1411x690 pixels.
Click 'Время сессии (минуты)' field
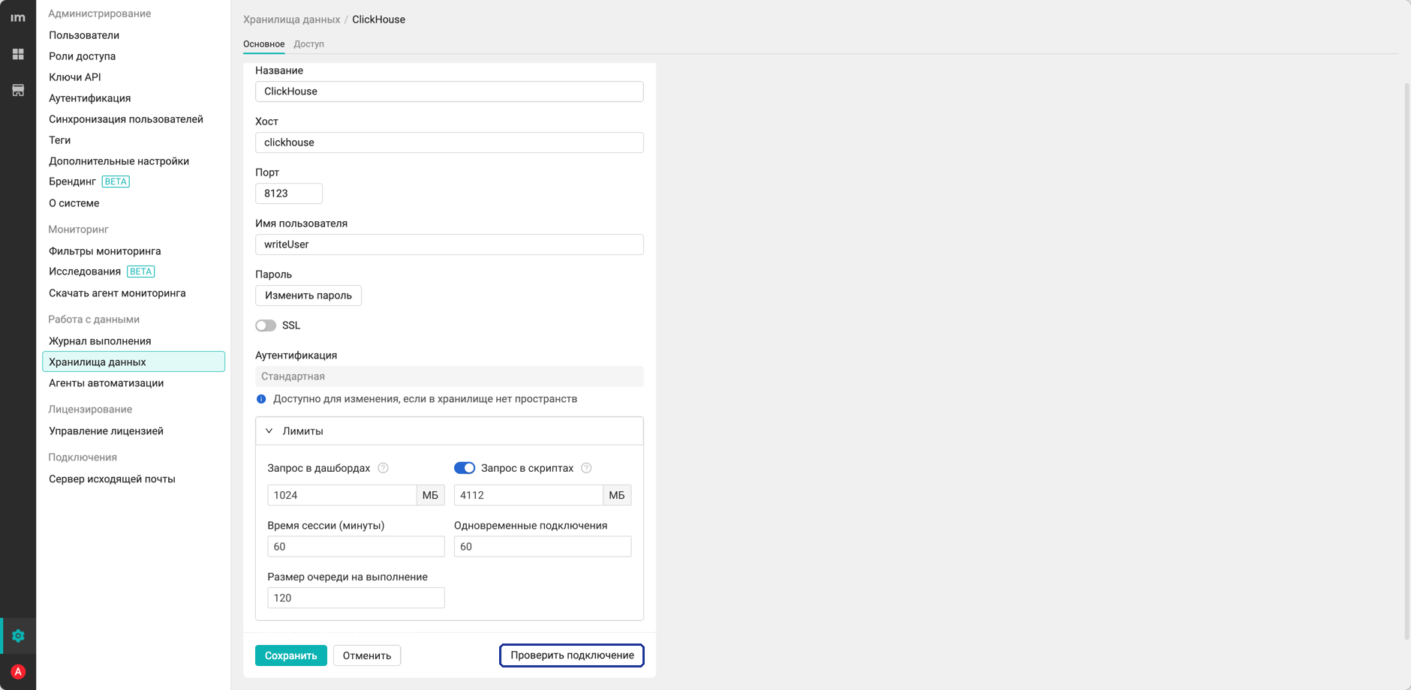click(x=356, y=547)
